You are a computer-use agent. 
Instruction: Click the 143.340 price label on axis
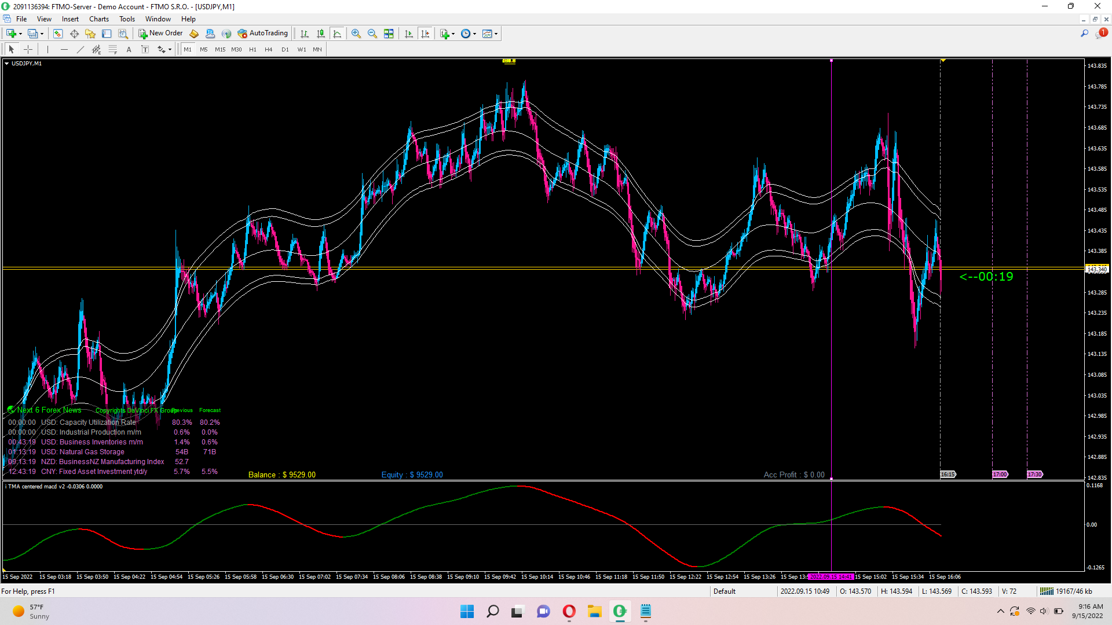point(1096,269)
